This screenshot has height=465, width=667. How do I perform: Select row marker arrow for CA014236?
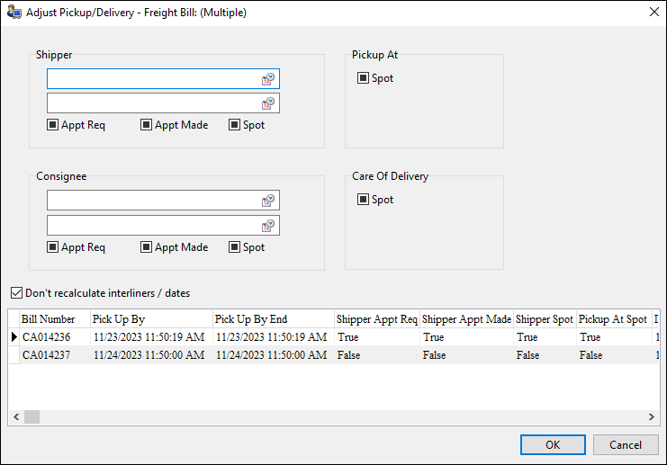[x=14, y=337]
